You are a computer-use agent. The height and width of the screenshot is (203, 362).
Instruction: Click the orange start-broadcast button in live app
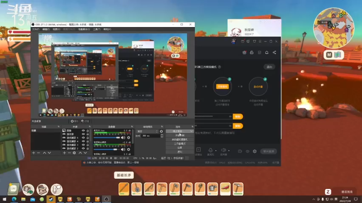coord(222,87)
